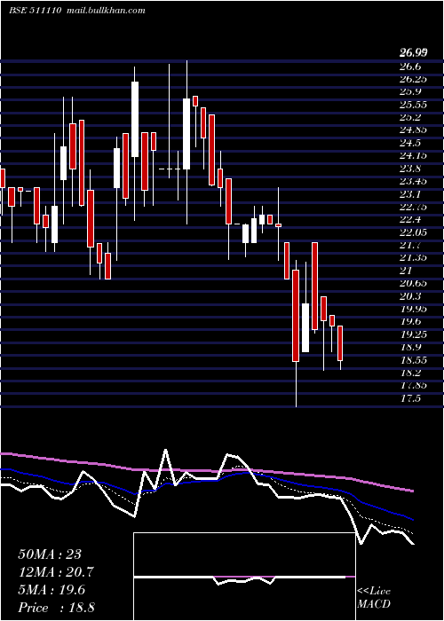The height and width of the screenshot is (621, 444).
Task: Click the 26.25 price axis label
Action: point(413,79)
